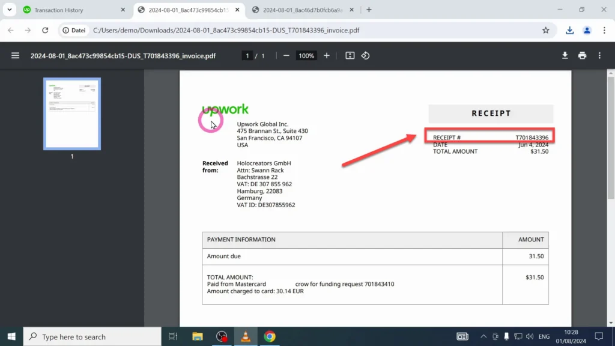The height and width of the screenshot is (346, 615).
Task: Open the Chrome profile menu
Action: click(587, 30)
